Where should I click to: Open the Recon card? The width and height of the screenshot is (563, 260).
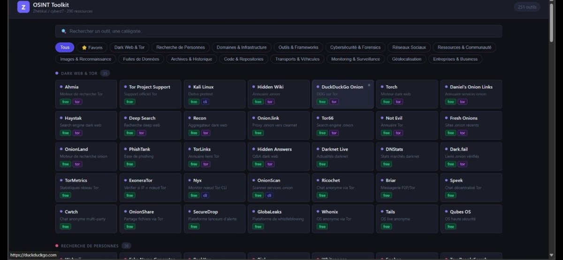(x=214, y=125)
